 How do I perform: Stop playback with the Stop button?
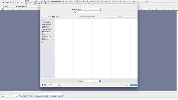[x=10, y=2]
